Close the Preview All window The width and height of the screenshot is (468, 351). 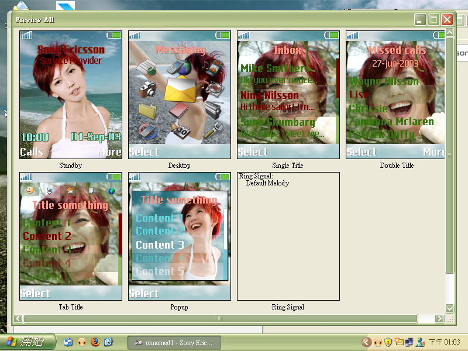pos(447,20)
